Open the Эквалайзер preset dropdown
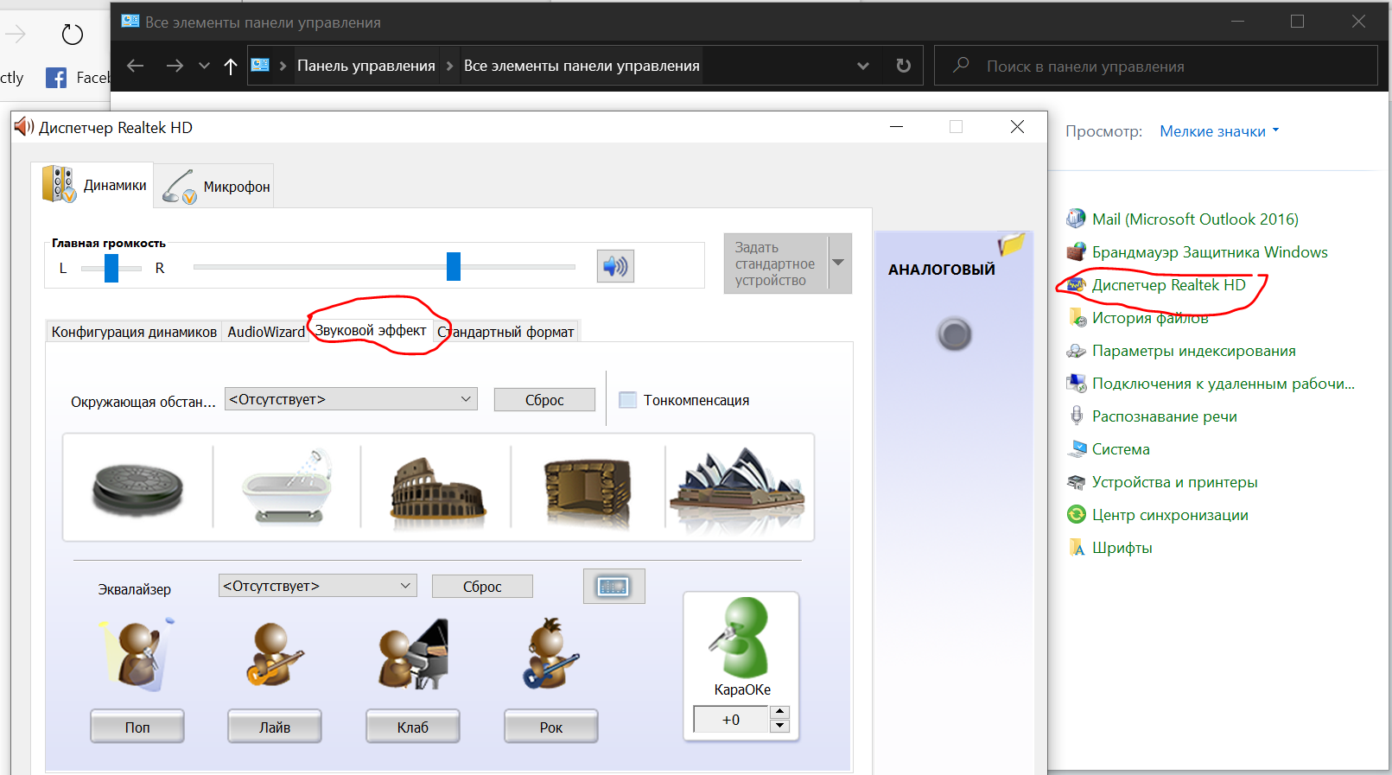The height and width of the screenshot is (775, 1392). pos(317,586)
